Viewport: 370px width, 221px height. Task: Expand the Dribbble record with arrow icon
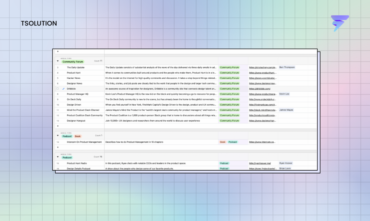pos(63,89)
